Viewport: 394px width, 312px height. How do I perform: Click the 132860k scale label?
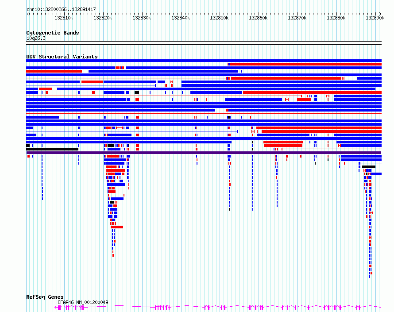(258, 18)
